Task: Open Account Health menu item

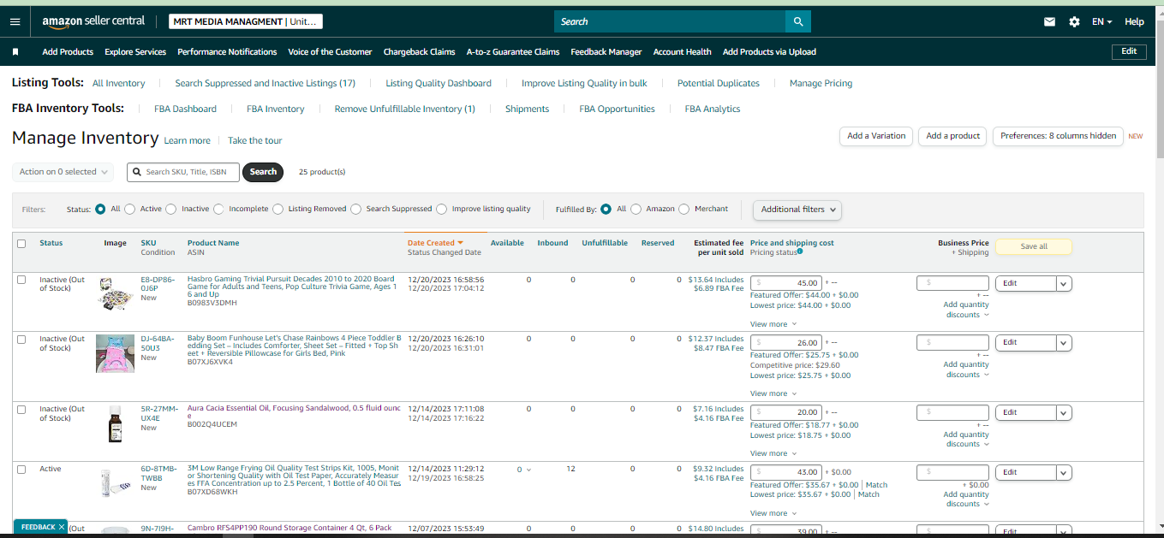Action: click(x=682, y=52)
